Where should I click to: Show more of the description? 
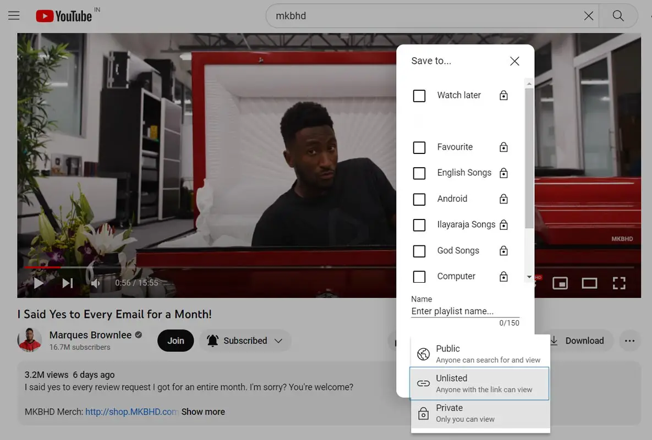pos(203,412)
